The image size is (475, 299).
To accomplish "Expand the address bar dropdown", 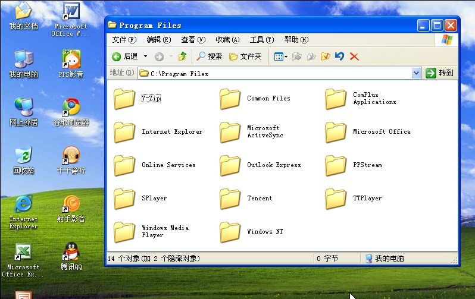I will pyautogui.click(x=417, y=73).
